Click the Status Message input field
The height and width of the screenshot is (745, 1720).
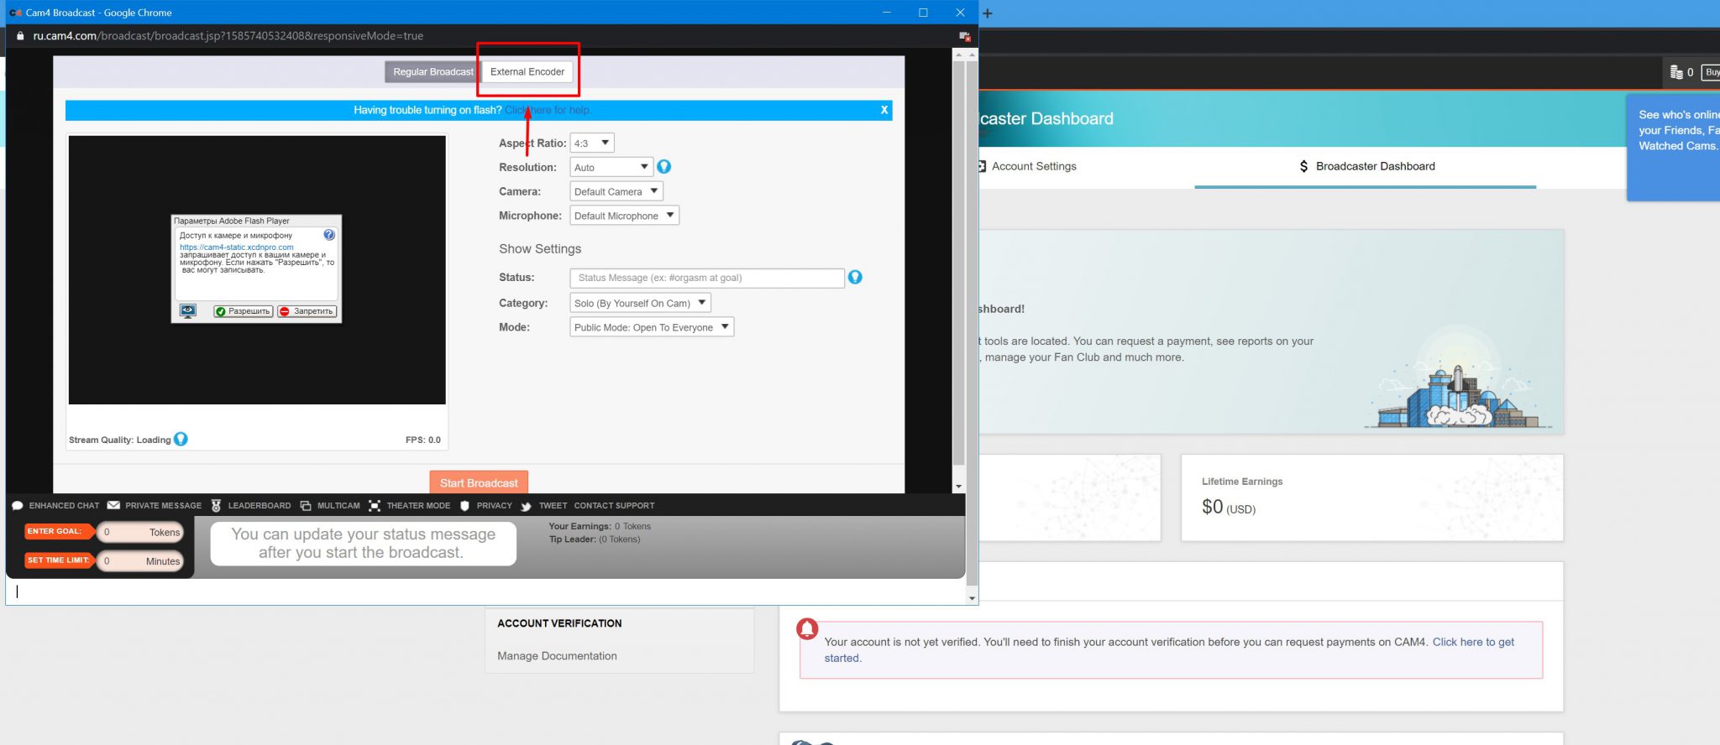(706, 278)
